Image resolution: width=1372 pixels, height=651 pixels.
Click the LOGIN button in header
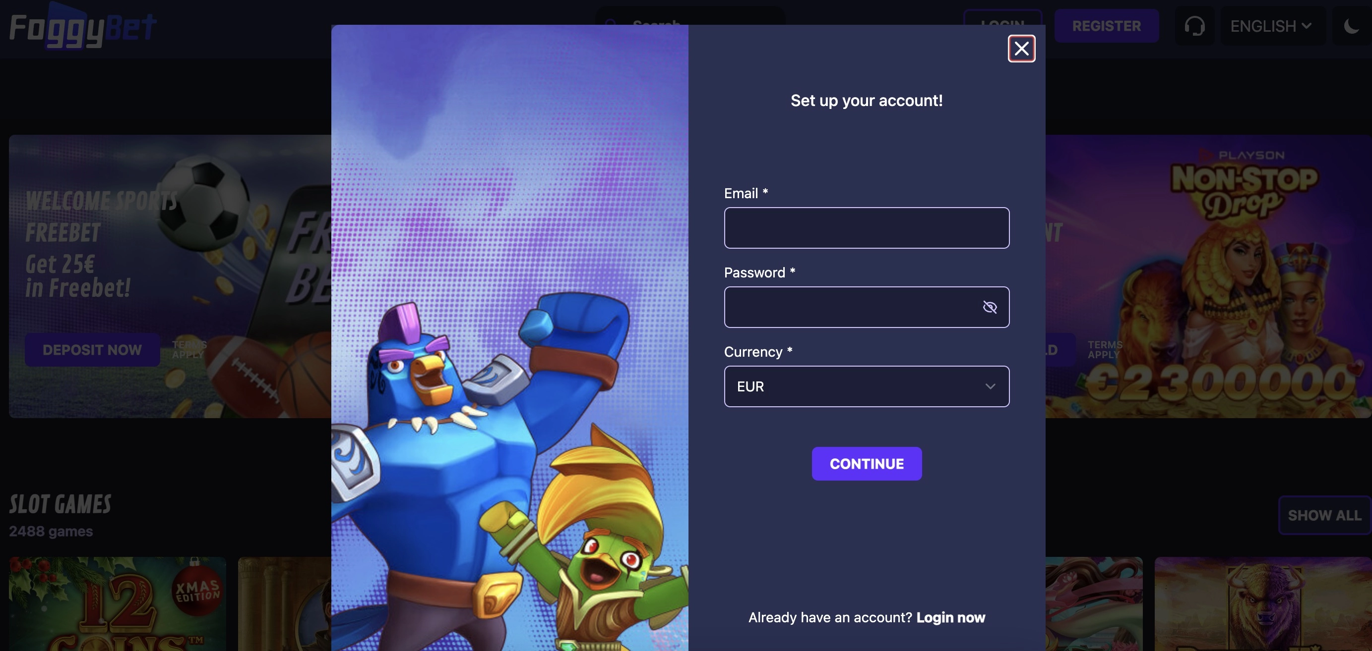click(x=1002, y=16)
